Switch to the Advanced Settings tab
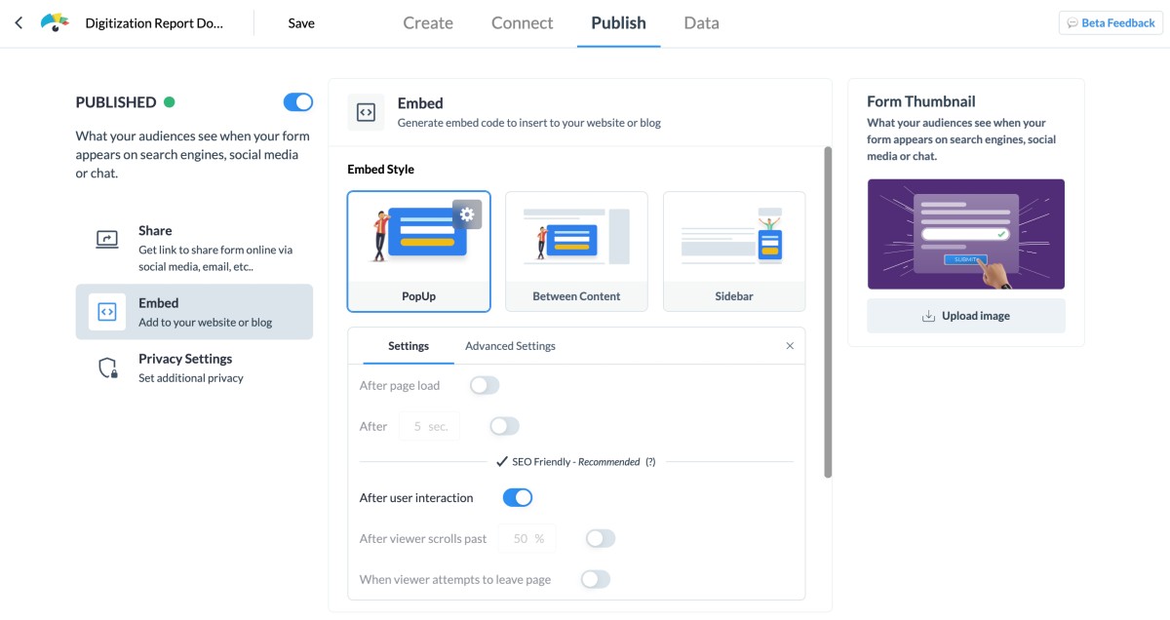This screenshot has height=620, width=1170. click(x=508, y=345)
